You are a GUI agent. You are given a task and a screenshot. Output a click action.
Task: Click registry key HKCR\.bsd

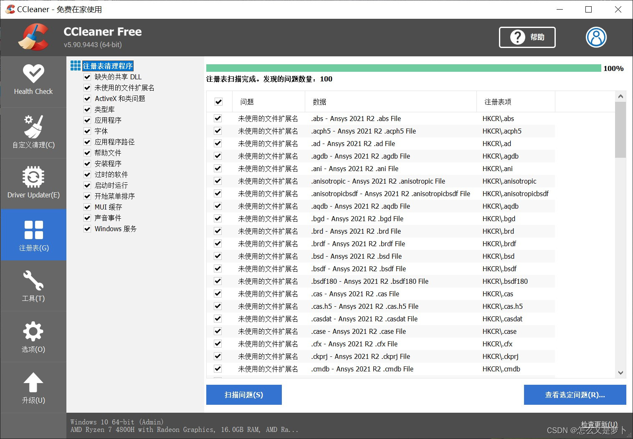click(499, 256)
